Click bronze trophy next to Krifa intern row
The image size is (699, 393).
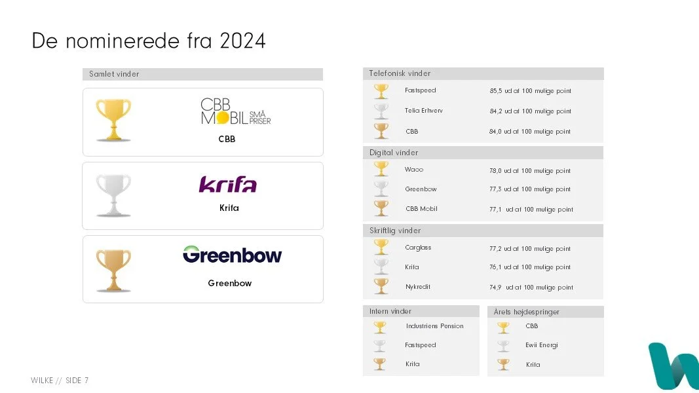coord(380,364)
